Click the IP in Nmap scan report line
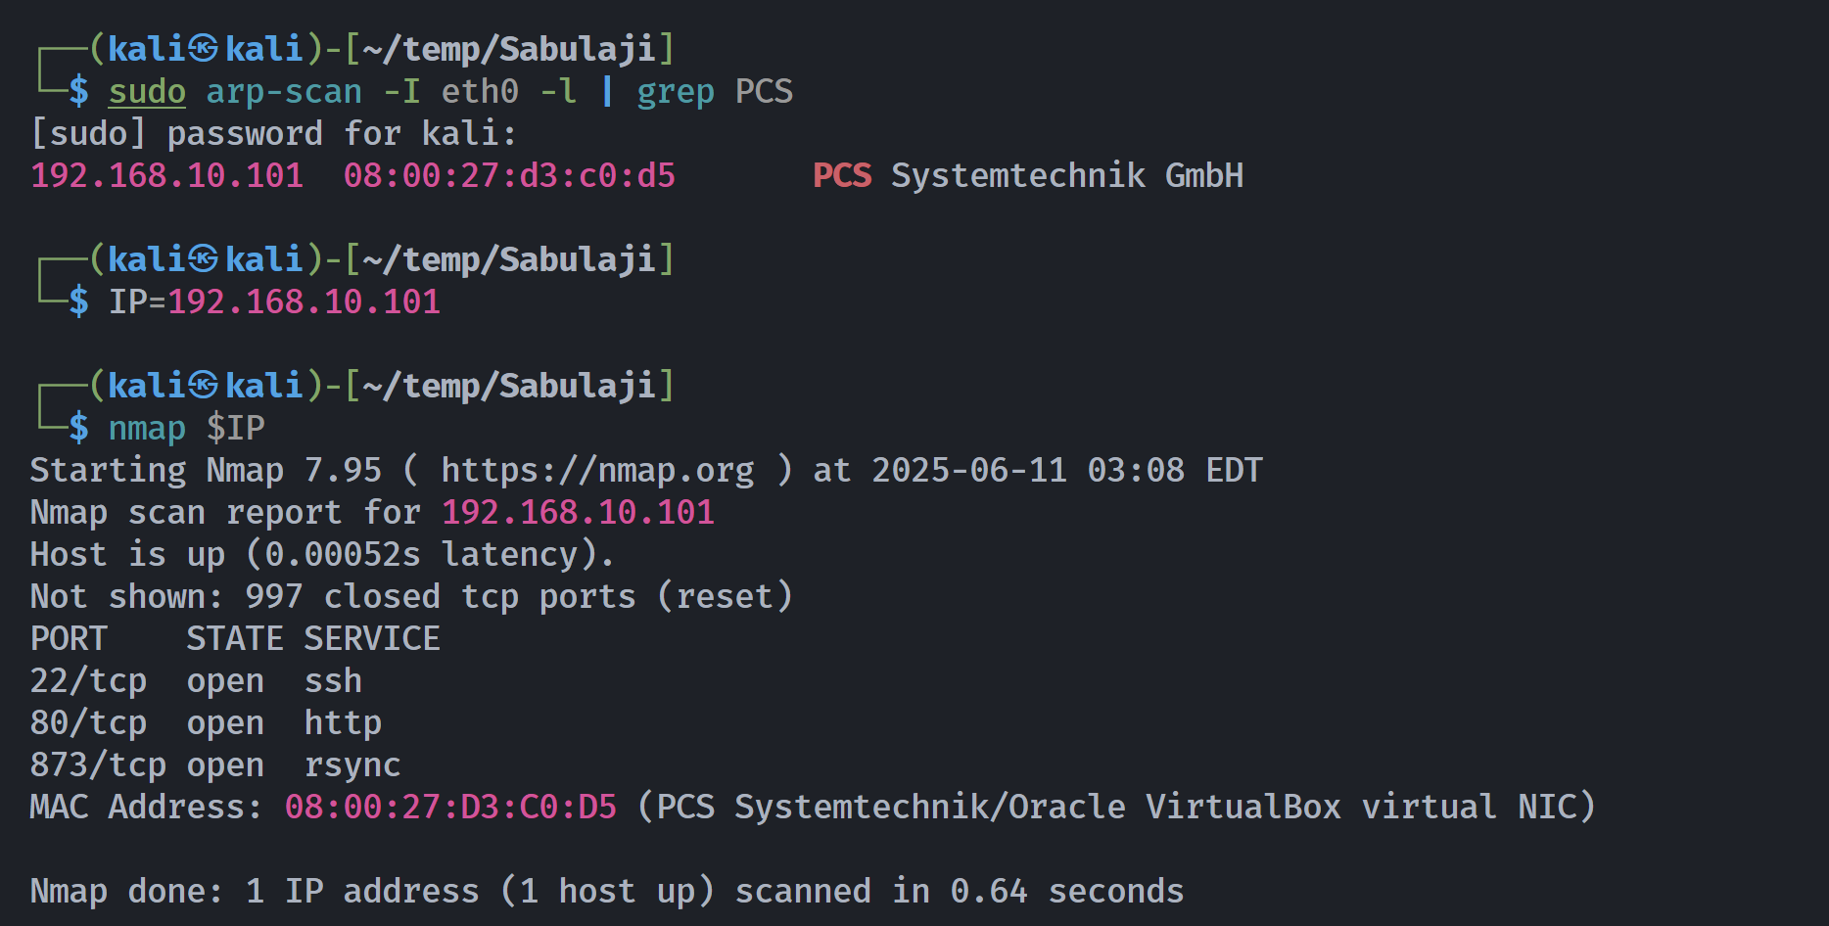 (x=578, y=513)
